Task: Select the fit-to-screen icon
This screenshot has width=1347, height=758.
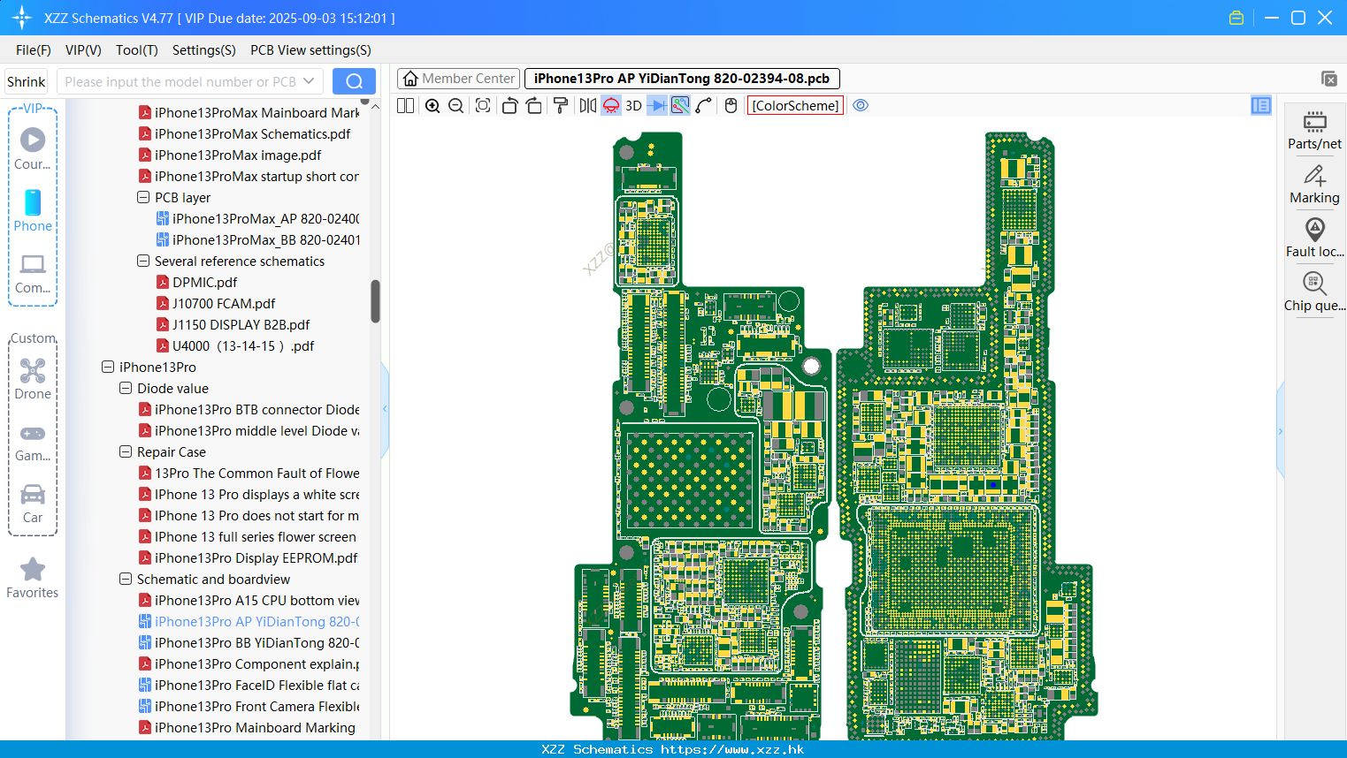Action: coord(483,106)
